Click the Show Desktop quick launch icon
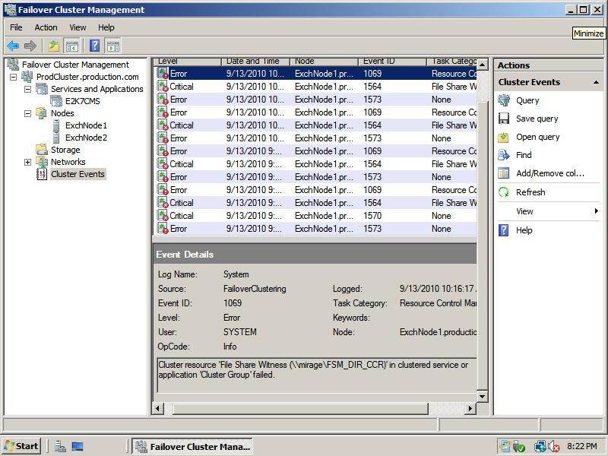 pos(78,447)
